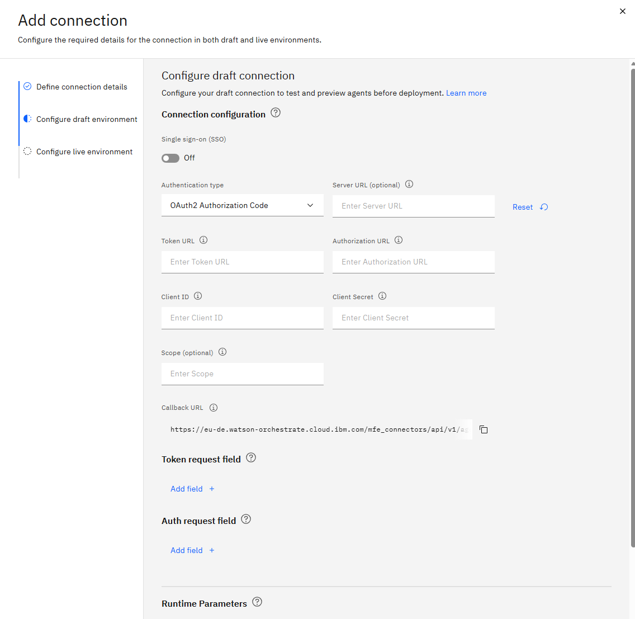Click the Connection configuration help icon
Image resolution: width=635 pixels, height=619 pixels.
tap(276, 112)
